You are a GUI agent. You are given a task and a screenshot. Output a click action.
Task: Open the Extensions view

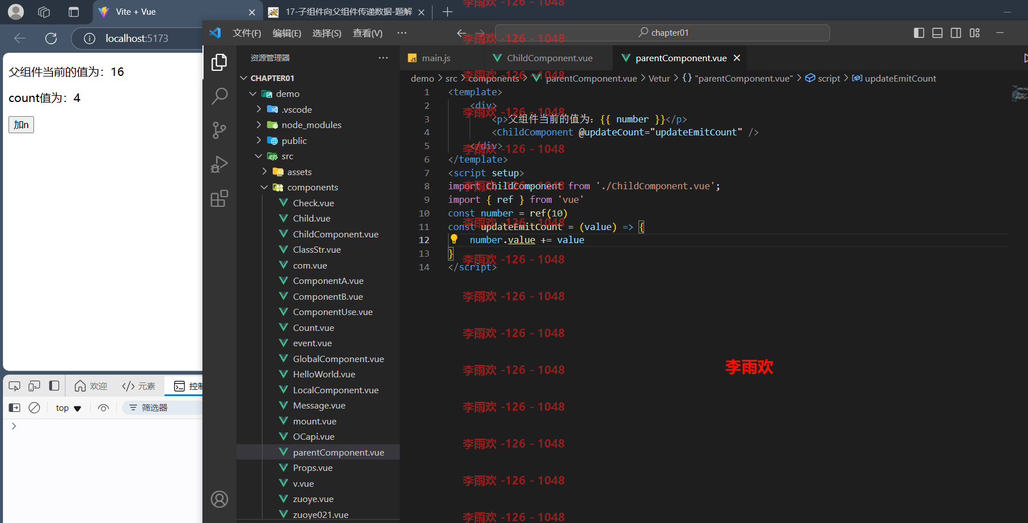click(x=219, y=198)
